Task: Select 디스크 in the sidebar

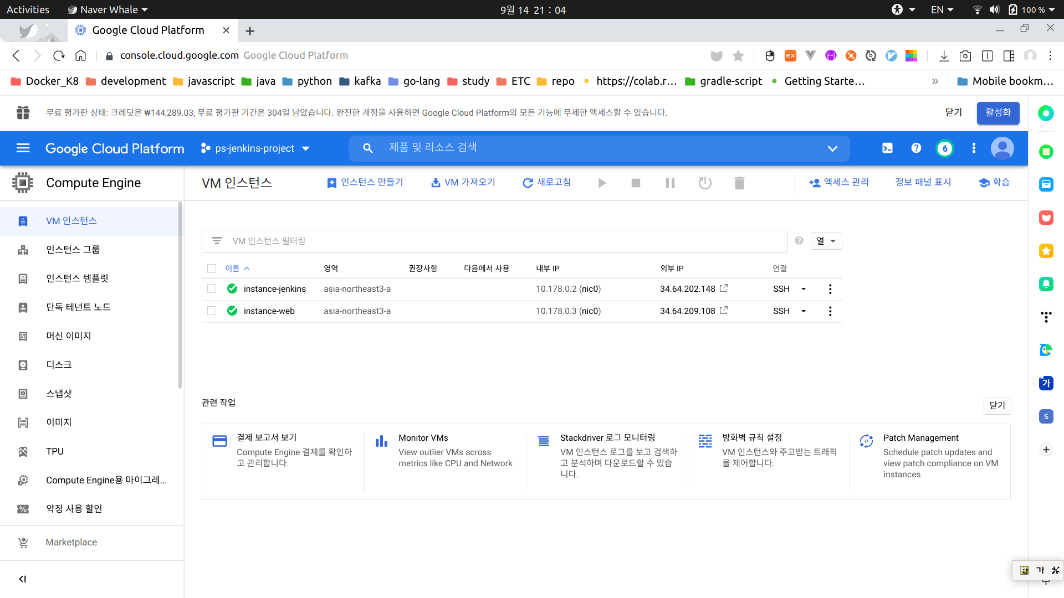Action: (59, 365)
